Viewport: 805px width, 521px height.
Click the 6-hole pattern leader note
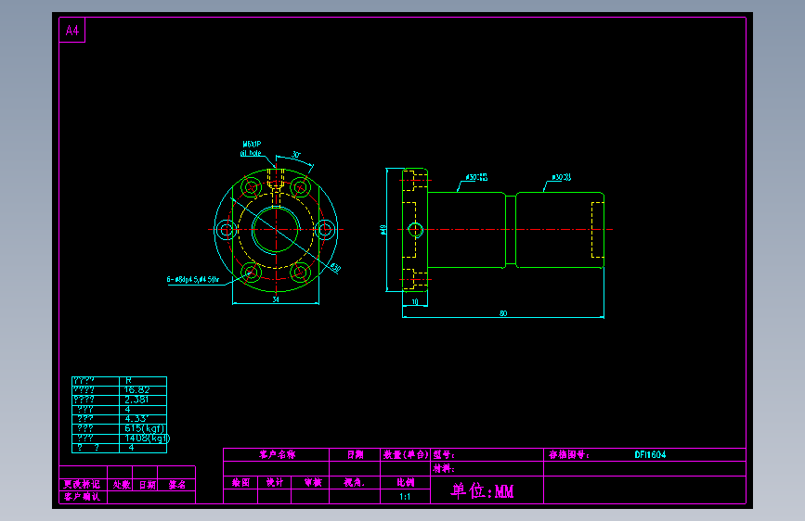tap(193, 279)
